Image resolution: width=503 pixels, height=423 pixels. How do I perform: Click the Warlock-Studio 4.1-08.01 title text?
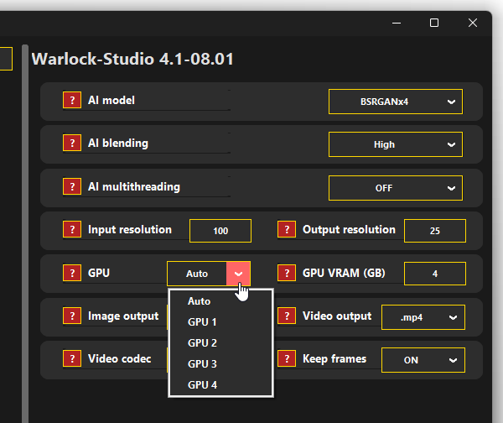pyautogui.click(x=132, y=59)
